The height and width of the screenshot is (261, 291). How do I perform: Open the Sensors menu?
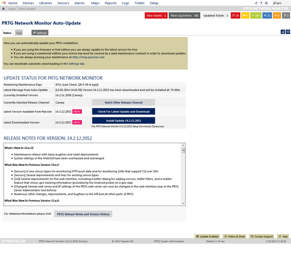point(63,3)
